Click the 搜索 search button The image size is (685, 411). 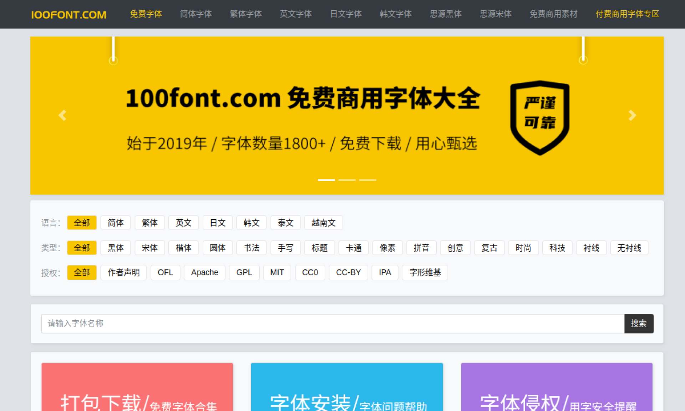point(639,324)
